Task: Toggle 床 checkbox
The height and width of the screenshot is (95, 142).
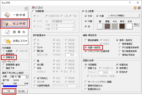Action: 86,26
